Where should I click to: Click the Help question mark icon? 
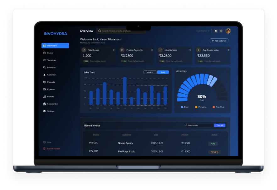[45, 142]
